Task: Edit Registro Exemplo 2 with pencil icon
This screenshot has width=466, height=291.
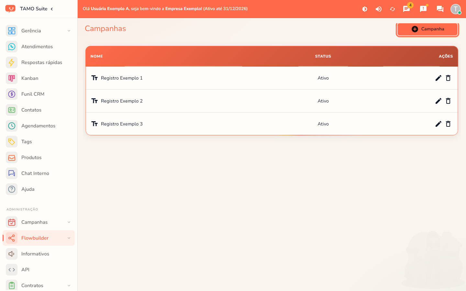Action: click(x=438, y=101)
